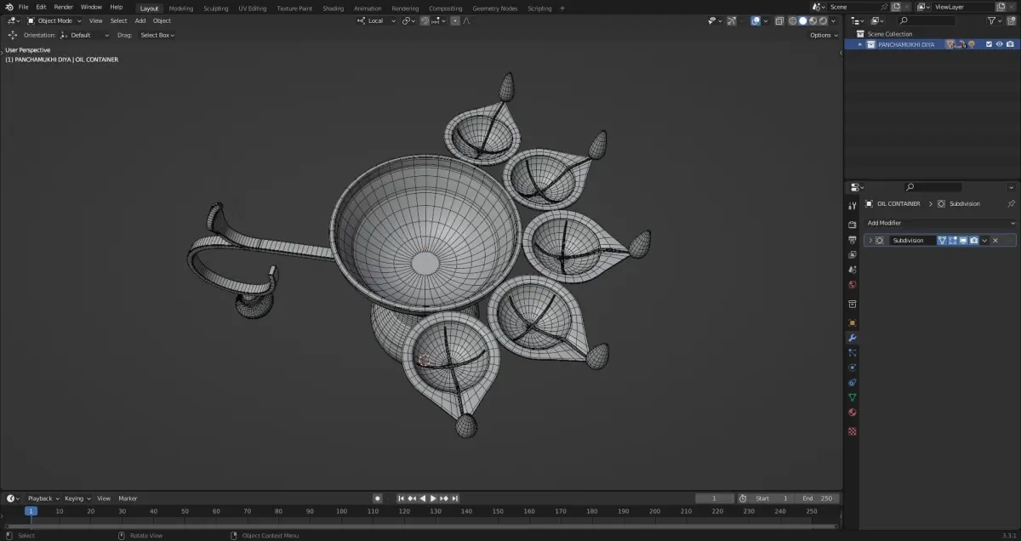The image size is (1021, 541).
Task: Open the Keying dropdown in timeline
Action: (x=77, y=498)
